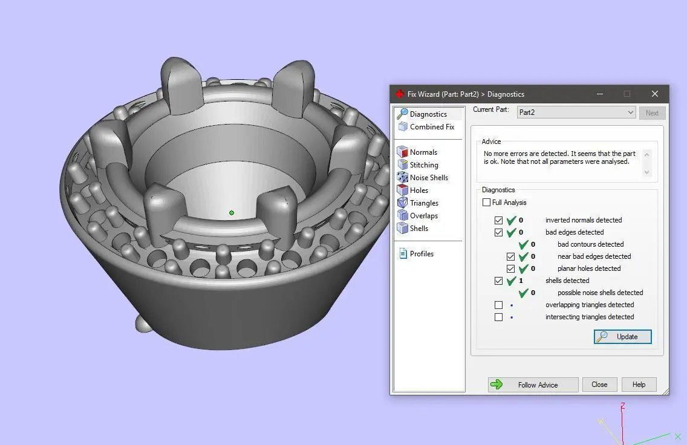Viewport: 687px width, 445px height.
Task: Click the red cross Fix Wizard title icon
Action: tap(400, 94)
